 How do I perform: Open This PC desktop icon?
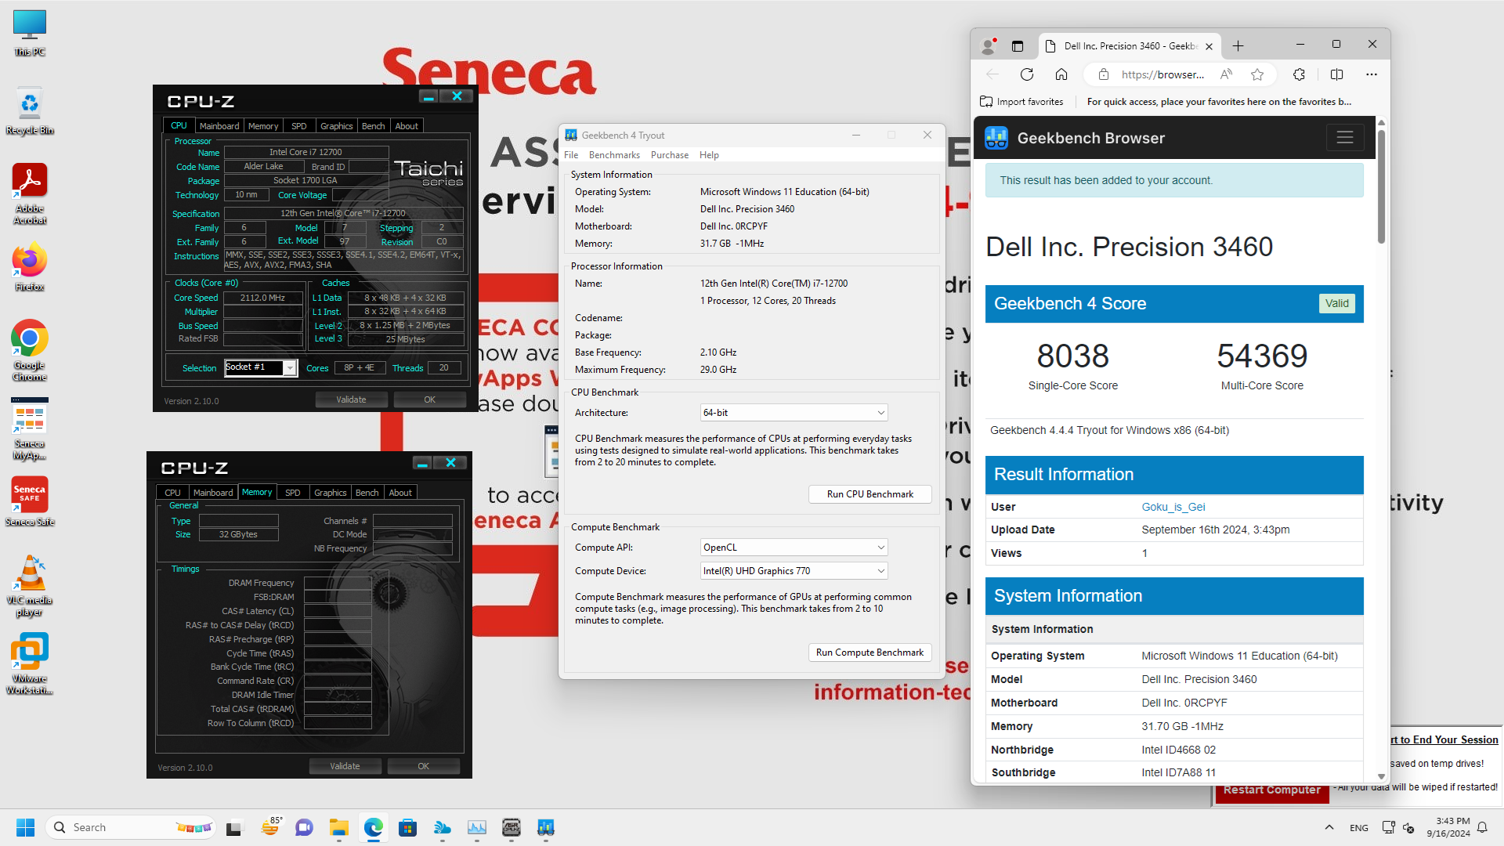click(30, 33)
